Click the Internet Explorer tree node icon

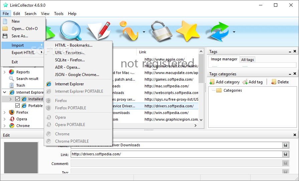[12, 92]
